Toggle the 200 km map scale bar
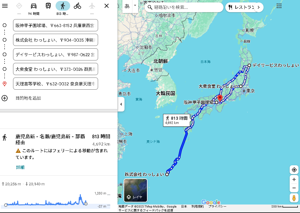The image size is (300, 213). [x=285, y=207]
